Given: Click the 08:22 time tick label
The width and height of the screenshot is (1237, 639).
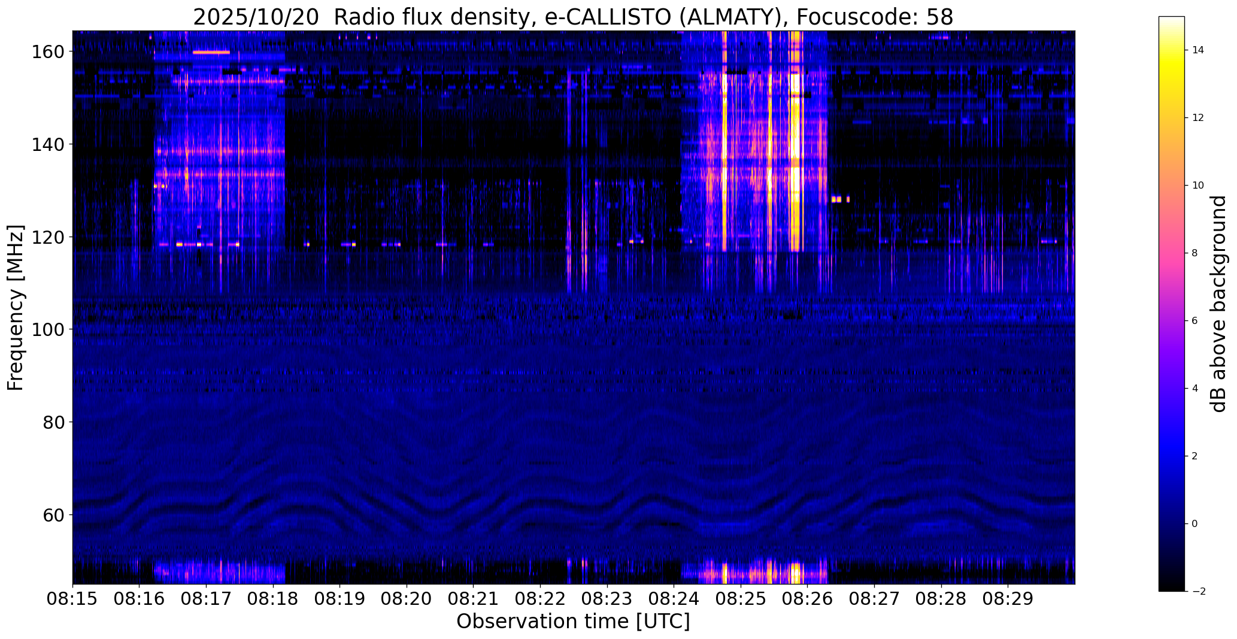Looking at the screenshot, I should tap(540, 599).
